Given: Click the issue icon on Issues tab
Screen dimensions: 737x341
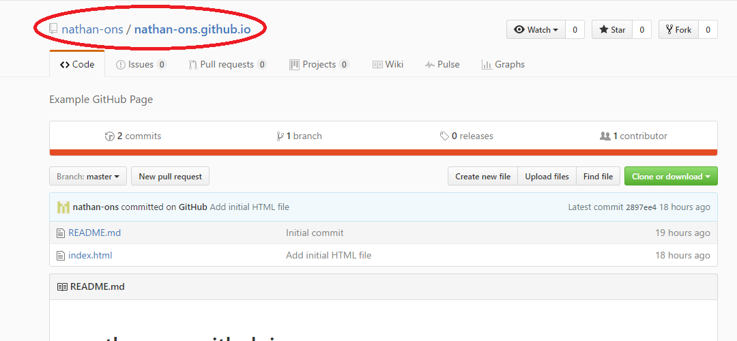Looking at the screenshot, I should tap(120, 65).
